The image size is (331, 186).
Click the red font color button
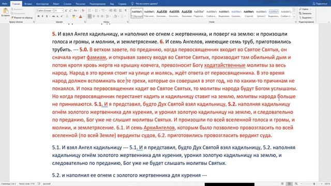[81, 16]
